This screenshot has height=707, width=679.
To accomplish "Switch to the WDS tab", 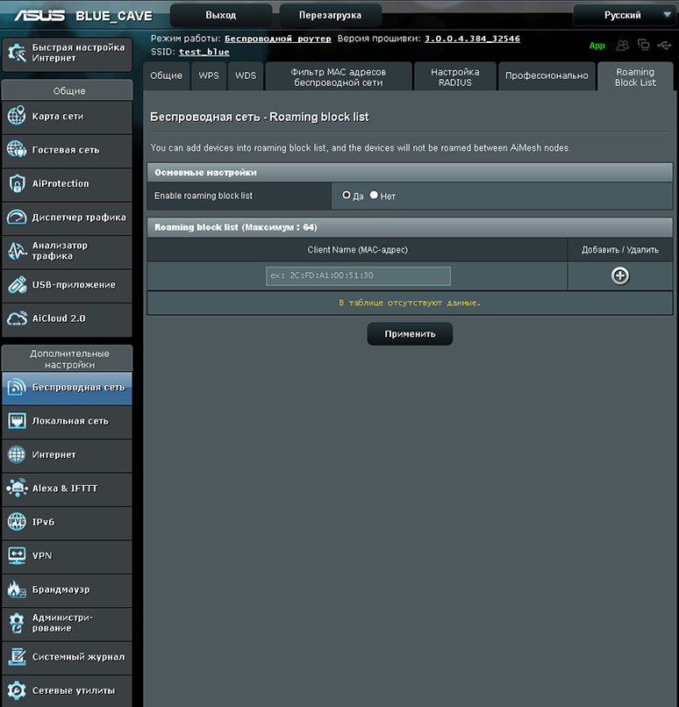I will [x=246, y=75].
